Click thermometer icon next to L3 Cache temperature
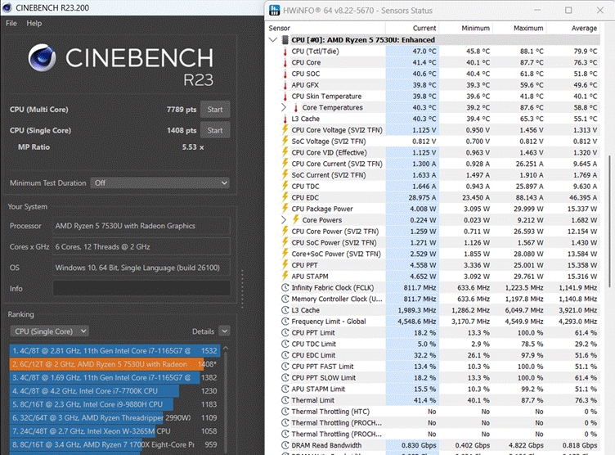This screenshot has height=455, width=615. click(285, 119)
